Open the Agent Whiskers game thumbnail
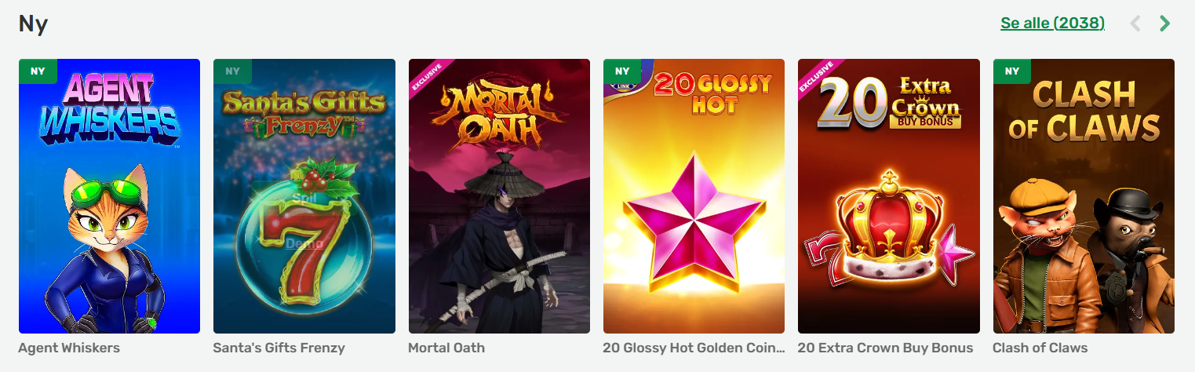1195x372 pixels. (109, 196)
